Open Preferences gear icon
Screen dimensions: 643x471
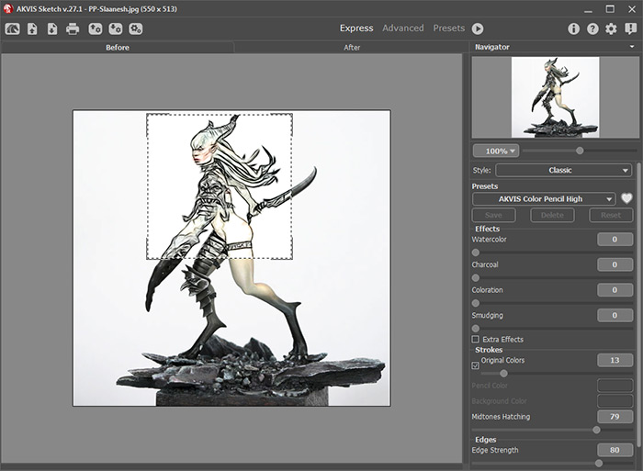(x=611, y=28)
